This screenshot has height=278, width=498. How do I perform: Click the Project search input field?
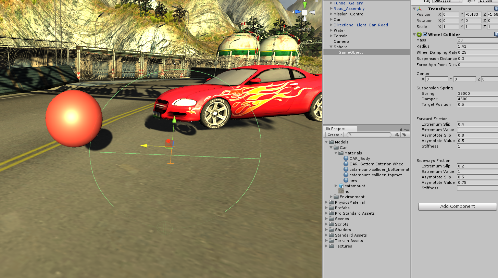tap(369, 135)
